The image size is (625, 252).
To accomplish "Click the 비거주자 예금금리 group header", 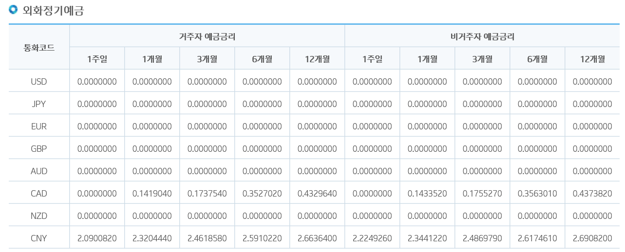I will click(482, 36).
